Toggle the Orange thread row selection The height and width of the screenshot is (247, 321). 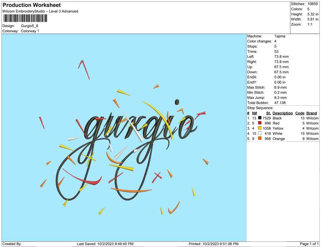tap(279, 139)
